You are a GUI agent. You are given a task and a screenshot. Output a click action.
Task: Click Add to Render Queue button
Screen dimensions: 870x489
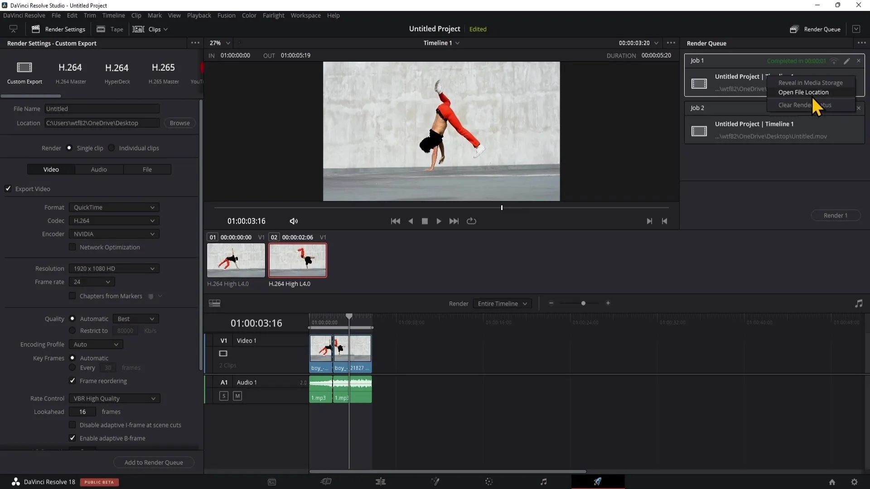click(154, 462)
